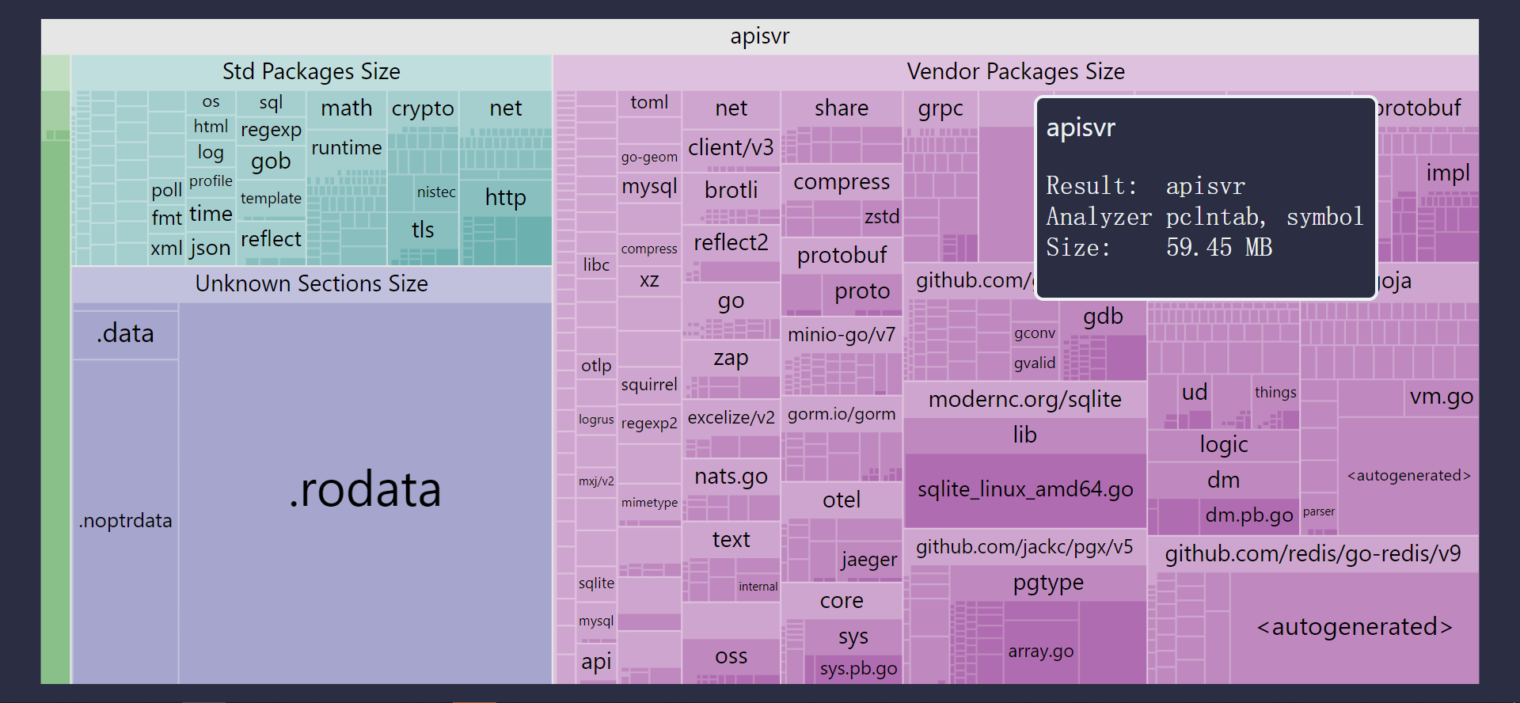Image resolution: width=1520 pixels, height=703 pixels.
Task: Click the .rodata section block
Action: coord(365,491)
